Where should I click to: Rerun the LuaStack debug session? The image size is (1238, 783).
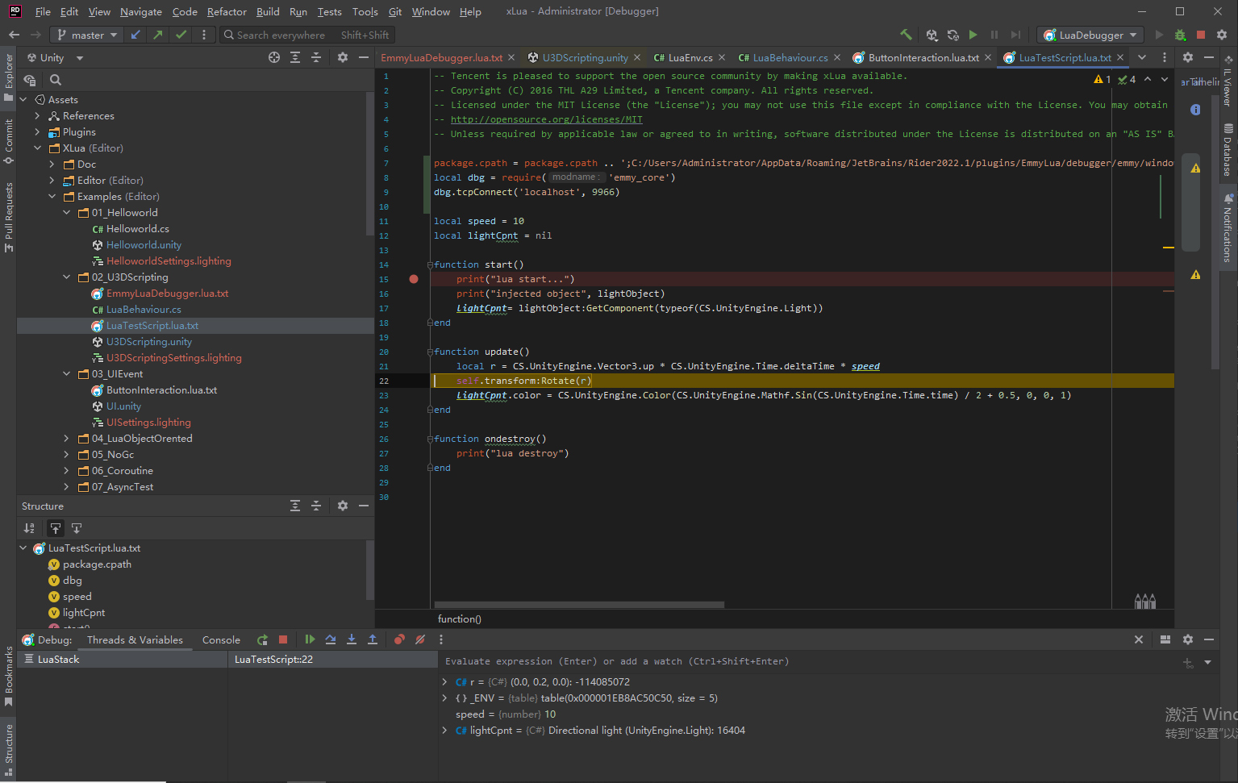[x=262, y=639]
